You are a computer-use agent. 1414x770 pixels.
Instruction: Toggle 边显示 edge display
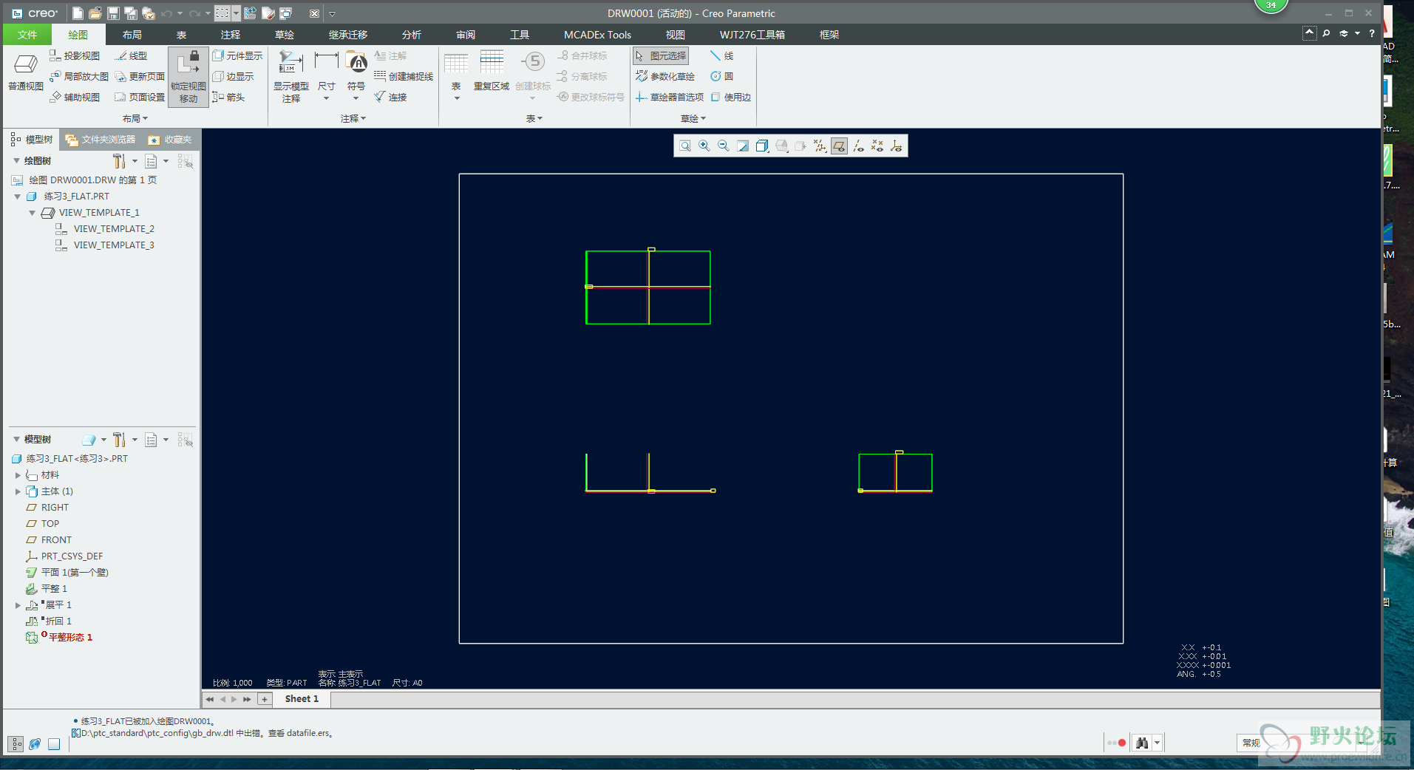pos(233,76)
